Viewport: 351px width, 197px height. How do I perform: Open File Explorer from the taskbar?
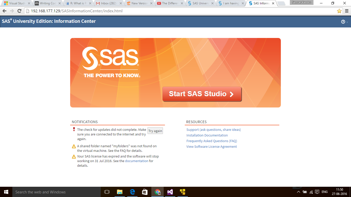pyautogui.click(x=119, y=192)
